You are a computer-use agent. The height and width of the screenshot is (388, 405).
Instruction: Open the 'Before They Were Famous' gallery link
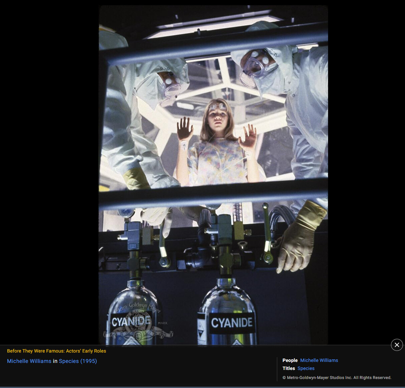click(x=57, y=351)
